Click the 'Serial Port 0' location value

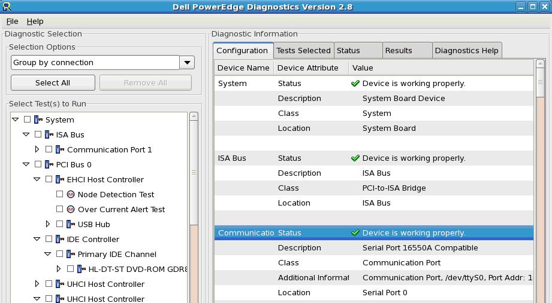(385, 292)
